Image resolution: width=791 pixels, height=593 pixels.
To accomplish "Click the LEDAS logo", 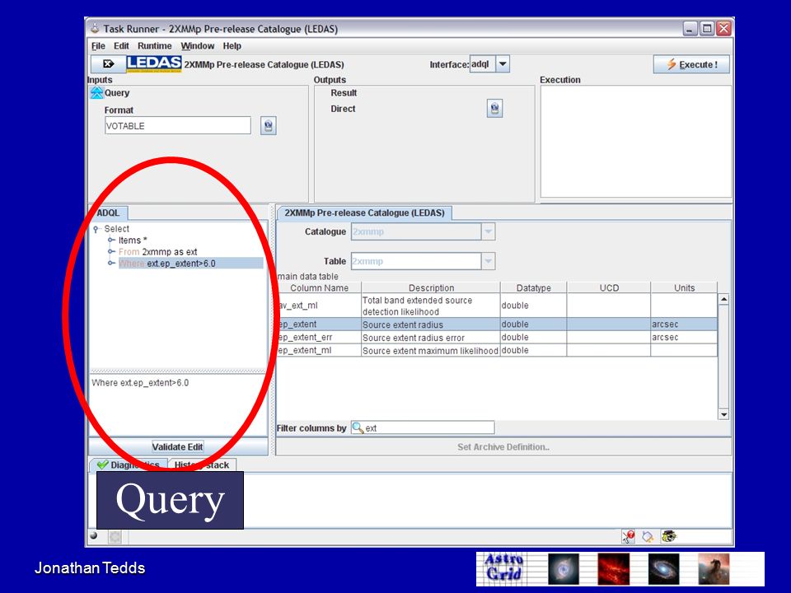I will (x=153, y=64).
